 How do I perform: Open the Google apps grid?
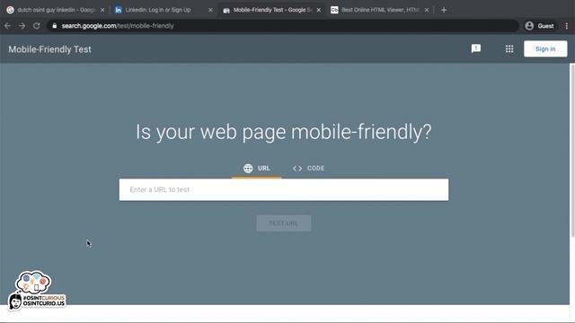point(509,48)
